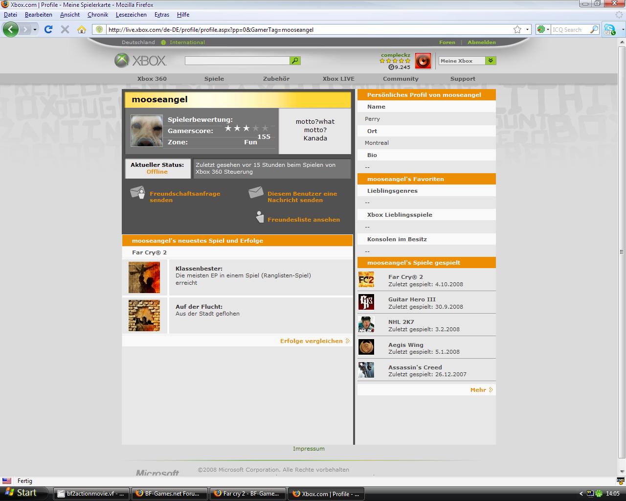Open the back/forward history dropdown arrow
Screen dimensions: 626x501
(x=35, y=29)
